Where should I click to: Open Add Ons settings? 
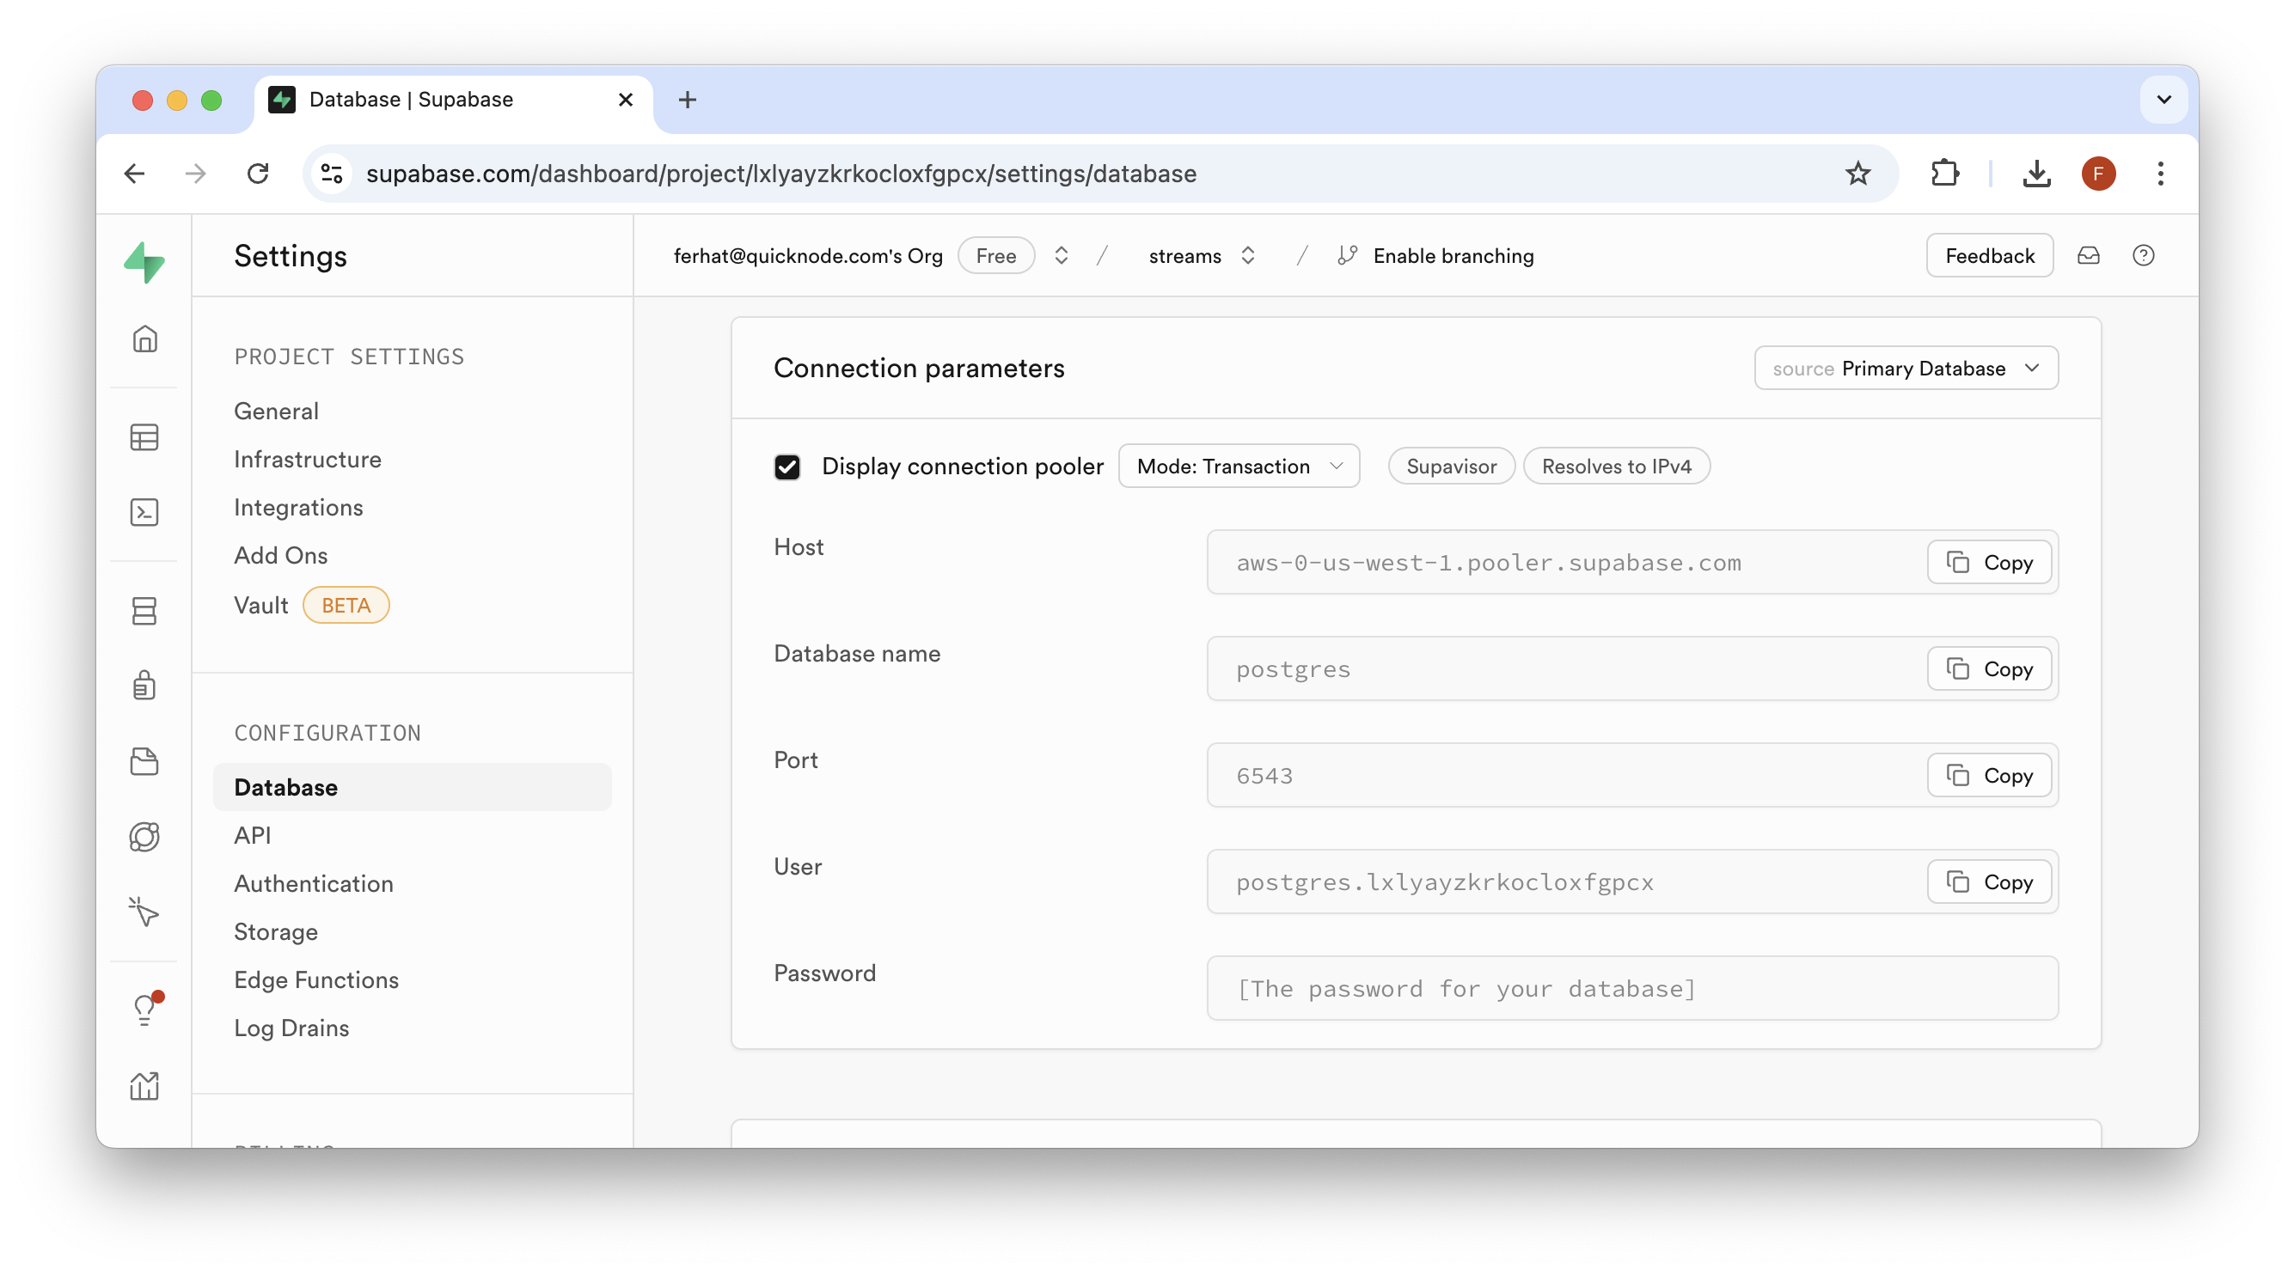(x=280, y=556)
